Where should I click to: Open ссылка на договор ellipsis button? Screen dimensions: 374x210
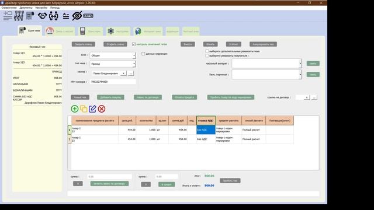314,97
